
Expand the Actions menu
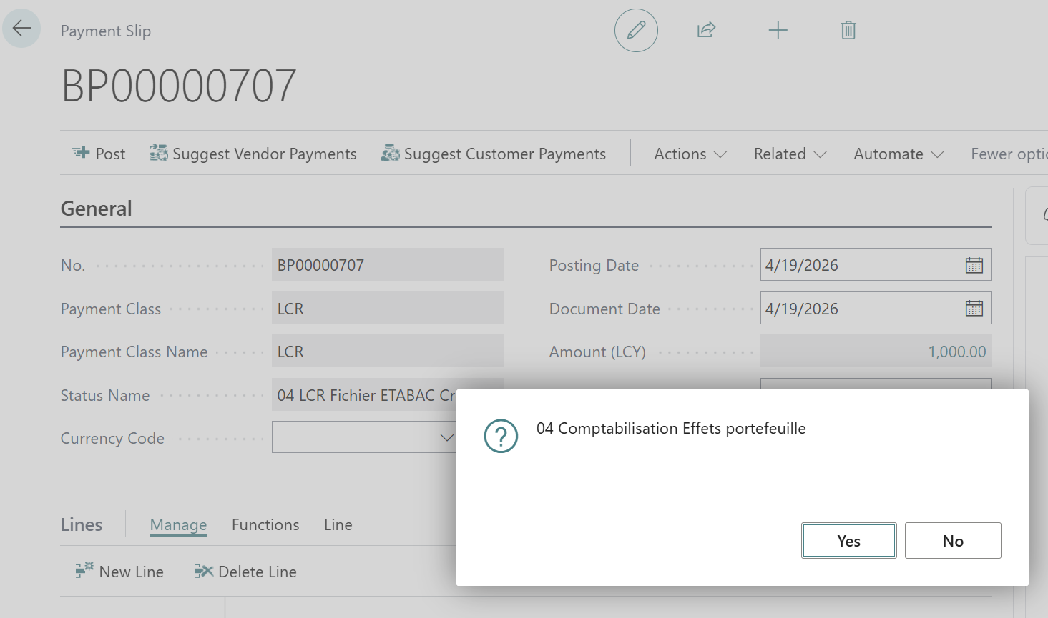(x=690, y=154)
